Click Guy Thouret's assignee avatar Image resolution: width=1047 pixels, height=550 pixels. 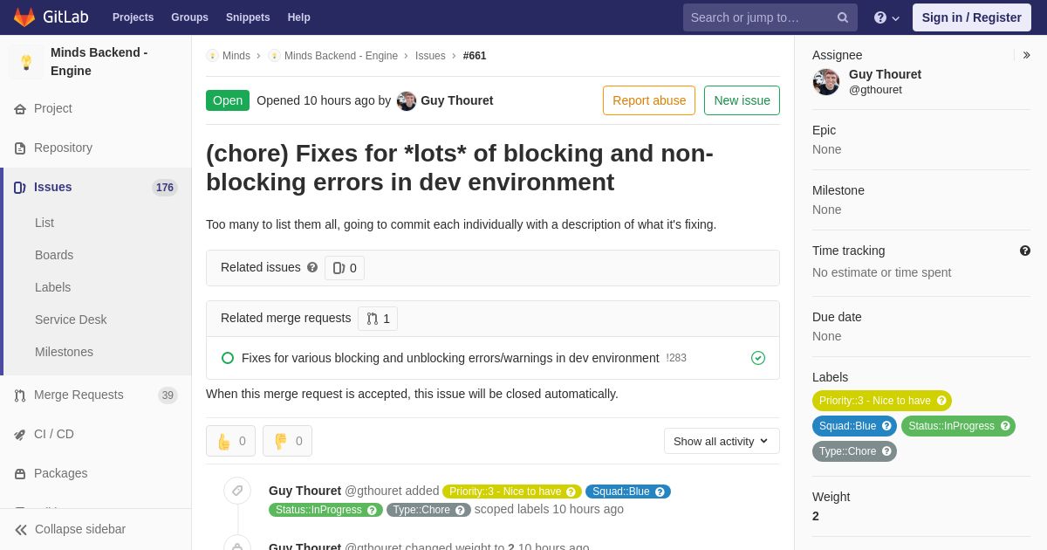click(826, 82)
